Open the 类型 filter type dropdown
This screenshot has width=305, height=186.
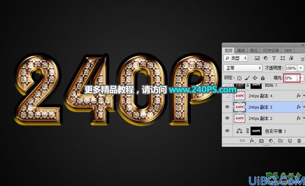[236, 58]
